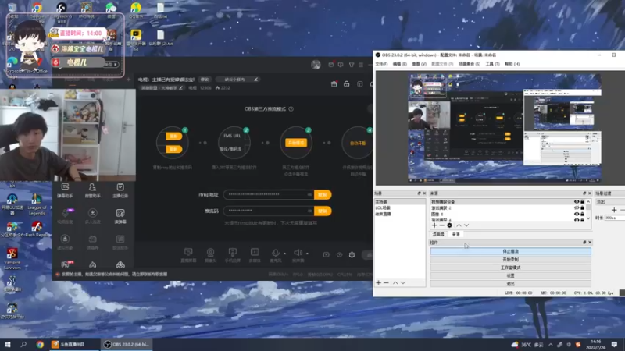Click the microphone icon in streaming toolbar
This screenshot has width=625, height=351.
click(x=275, y=253)
